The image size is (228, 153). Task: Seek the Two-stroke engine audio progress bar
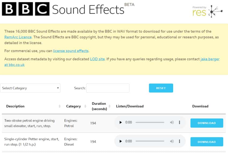150,122
